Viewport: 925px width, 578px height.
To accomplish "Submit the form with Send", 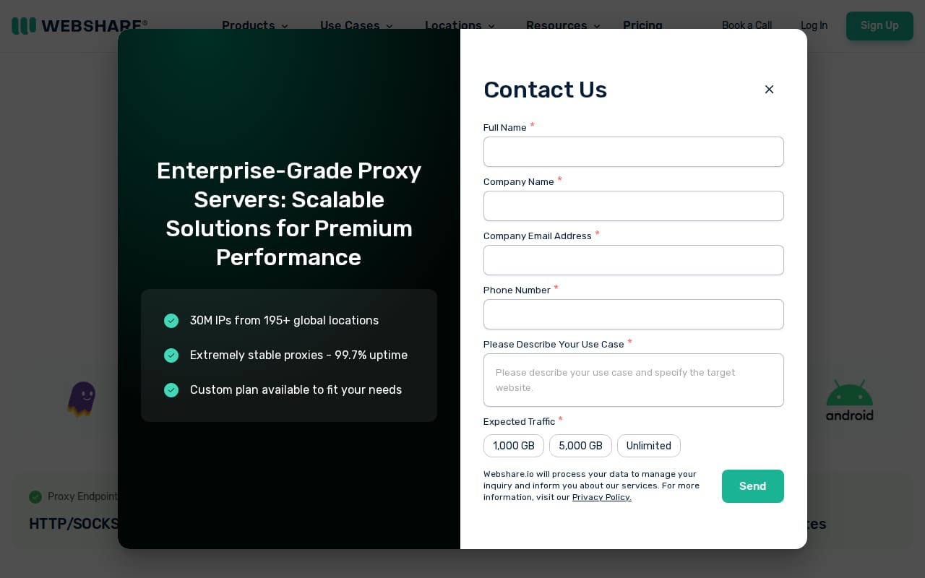I will coord(753,486).
